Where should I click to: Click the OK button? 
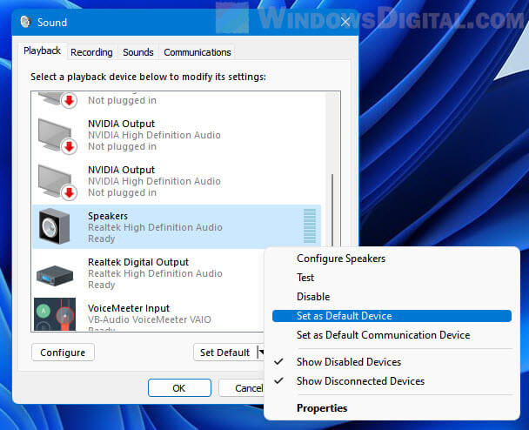pos(179,388)
